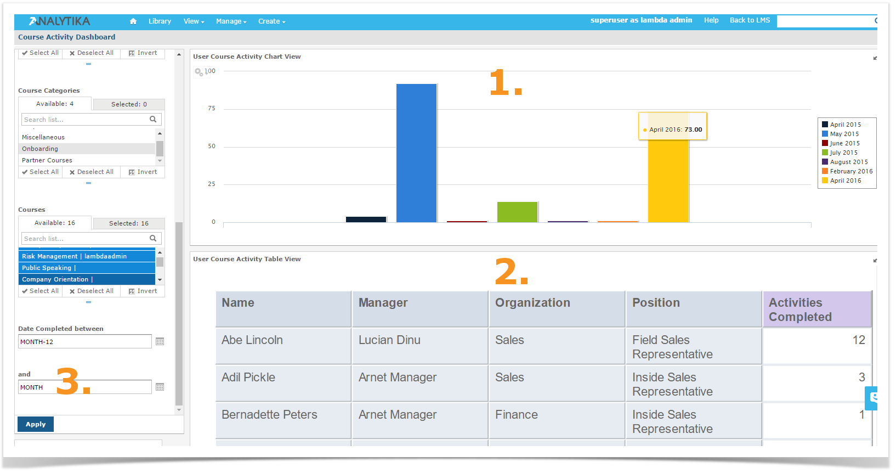Click Back to LMS link
This screenshot has width=896, height=473.
point(750,20)
